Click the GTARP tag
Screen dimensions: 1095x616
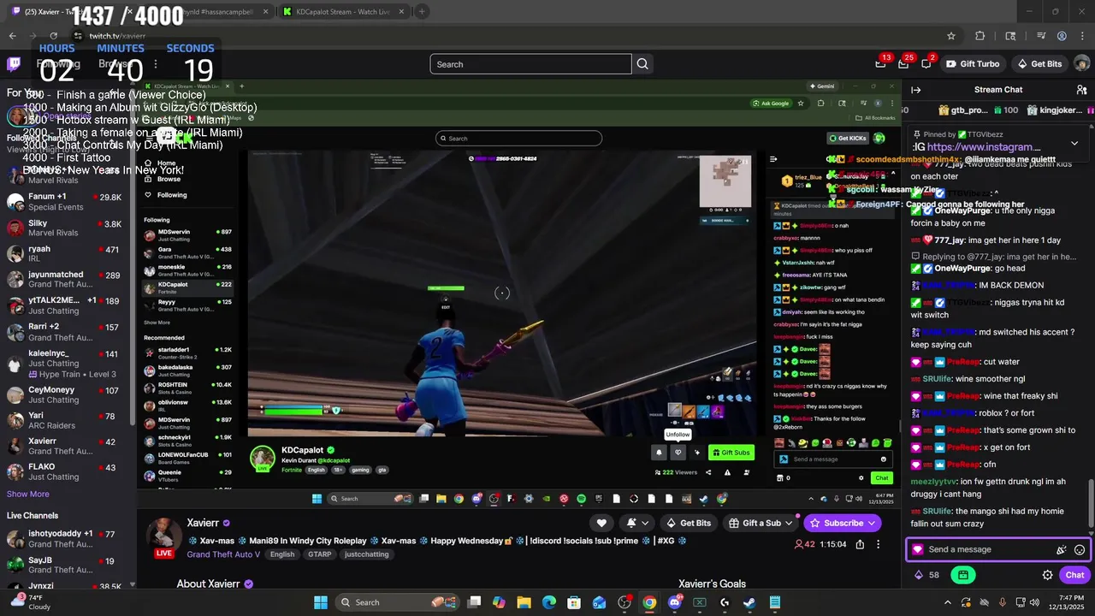[319, 554]
